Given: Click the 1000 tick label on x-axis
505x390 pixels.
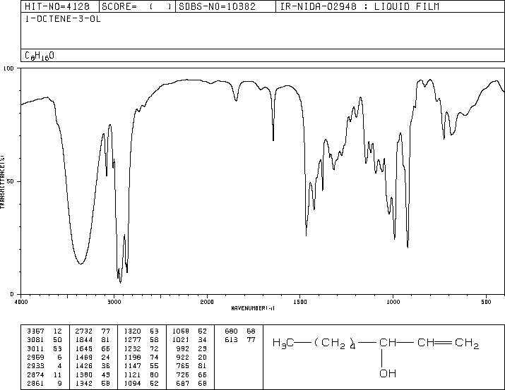Looking at the screenshot, I should pyautogui.click(x=393, y=302).
